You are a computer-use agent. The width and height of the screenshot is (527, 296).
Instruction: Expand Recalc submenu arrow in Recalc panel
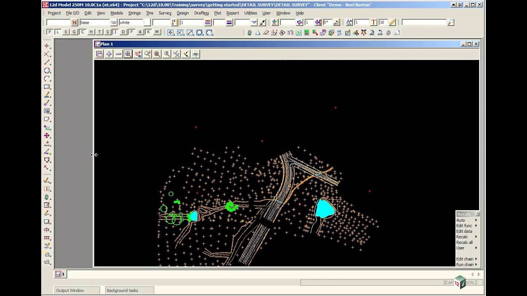click(x=476, y=237)
